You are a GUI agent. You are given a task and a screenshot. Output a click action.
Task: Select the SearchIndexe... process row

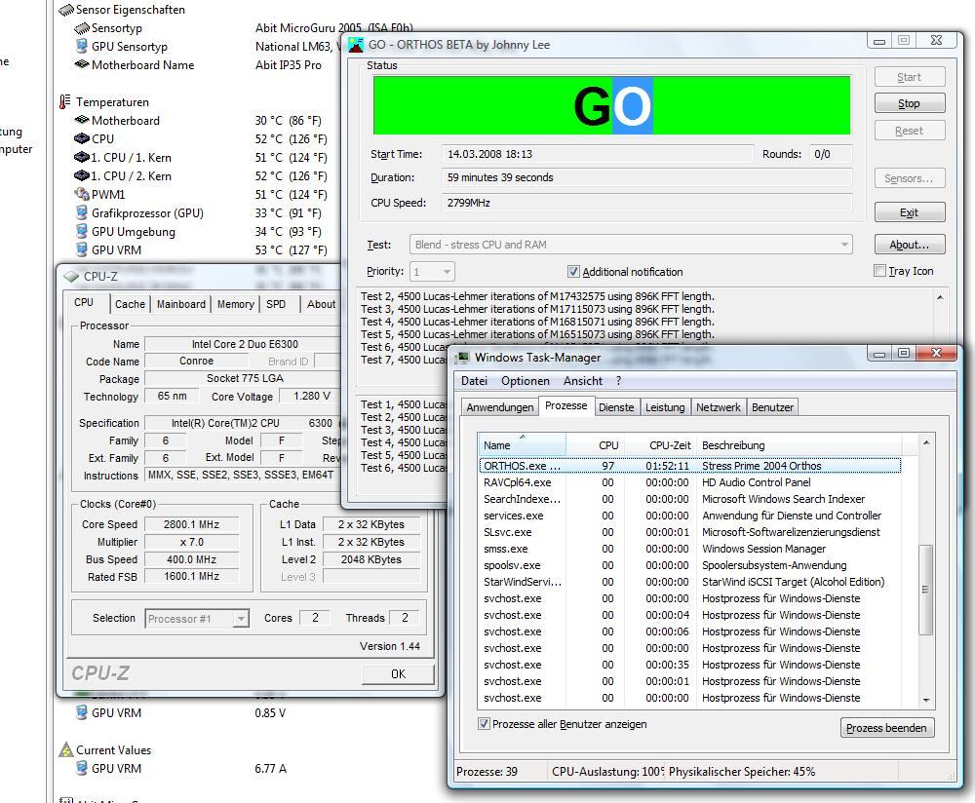click(x=690, y=499)
